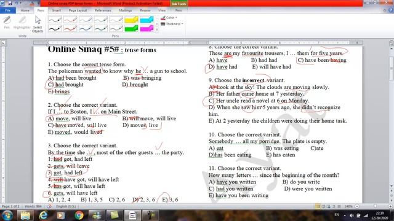Switch to Draft view
The width and height of the screenshot is (394, 221).
pyautogui.click(x=339, y=206)
